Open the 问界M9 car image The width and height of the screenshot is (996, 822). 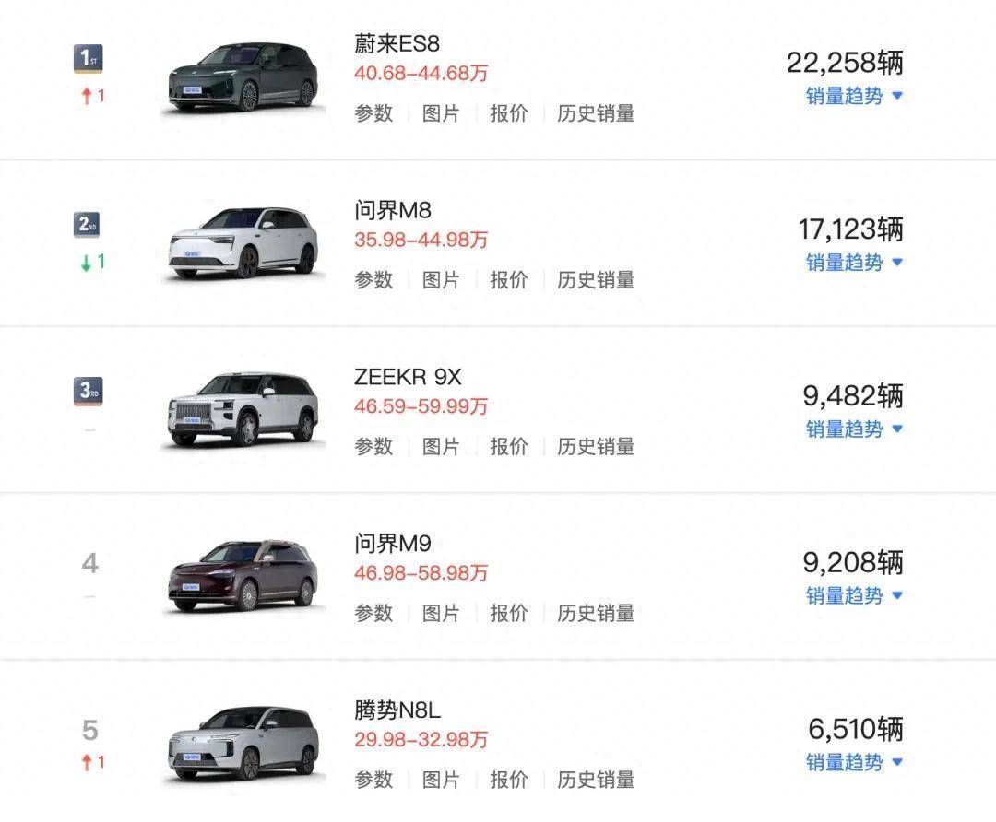(243, 576)
